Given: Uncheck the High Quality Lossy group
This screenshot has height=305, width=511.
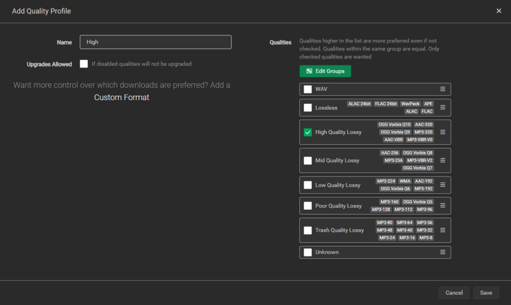Looking at the screenshot, I should [x=307, y=132].
